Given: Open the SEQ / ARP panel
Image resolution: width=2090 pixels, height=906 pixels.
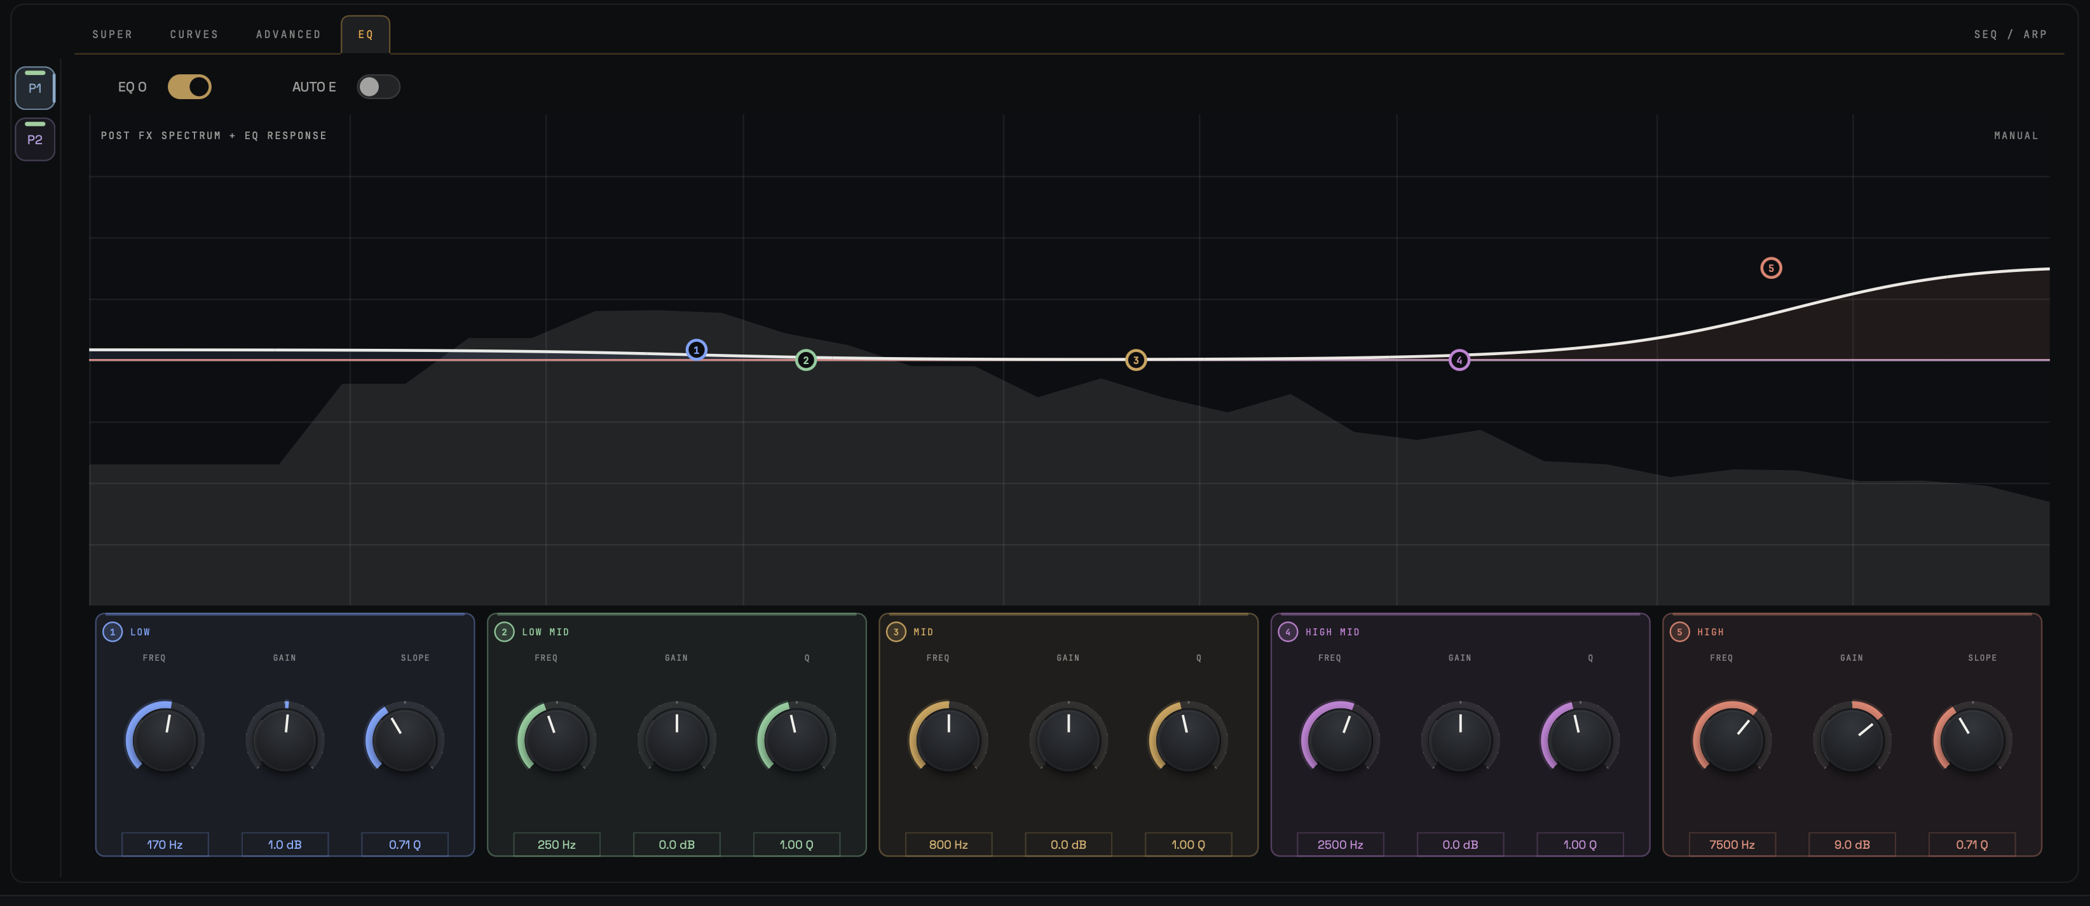Looking at the screenshot, I should (2010, 34).
